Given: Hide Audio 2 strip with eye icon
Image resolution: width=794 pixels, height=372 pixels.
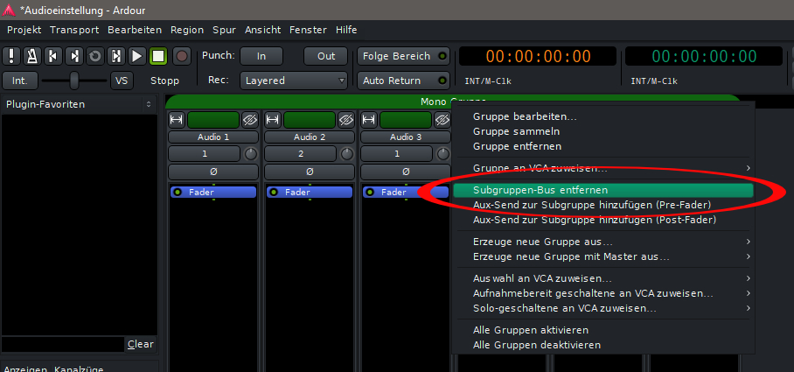Looking at the screenshot, I should pos(346,120).
